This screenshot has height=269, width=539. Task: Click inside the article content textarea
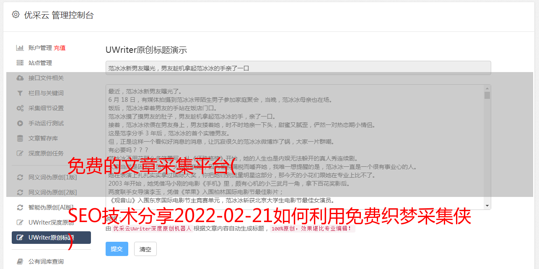point(295,147)
